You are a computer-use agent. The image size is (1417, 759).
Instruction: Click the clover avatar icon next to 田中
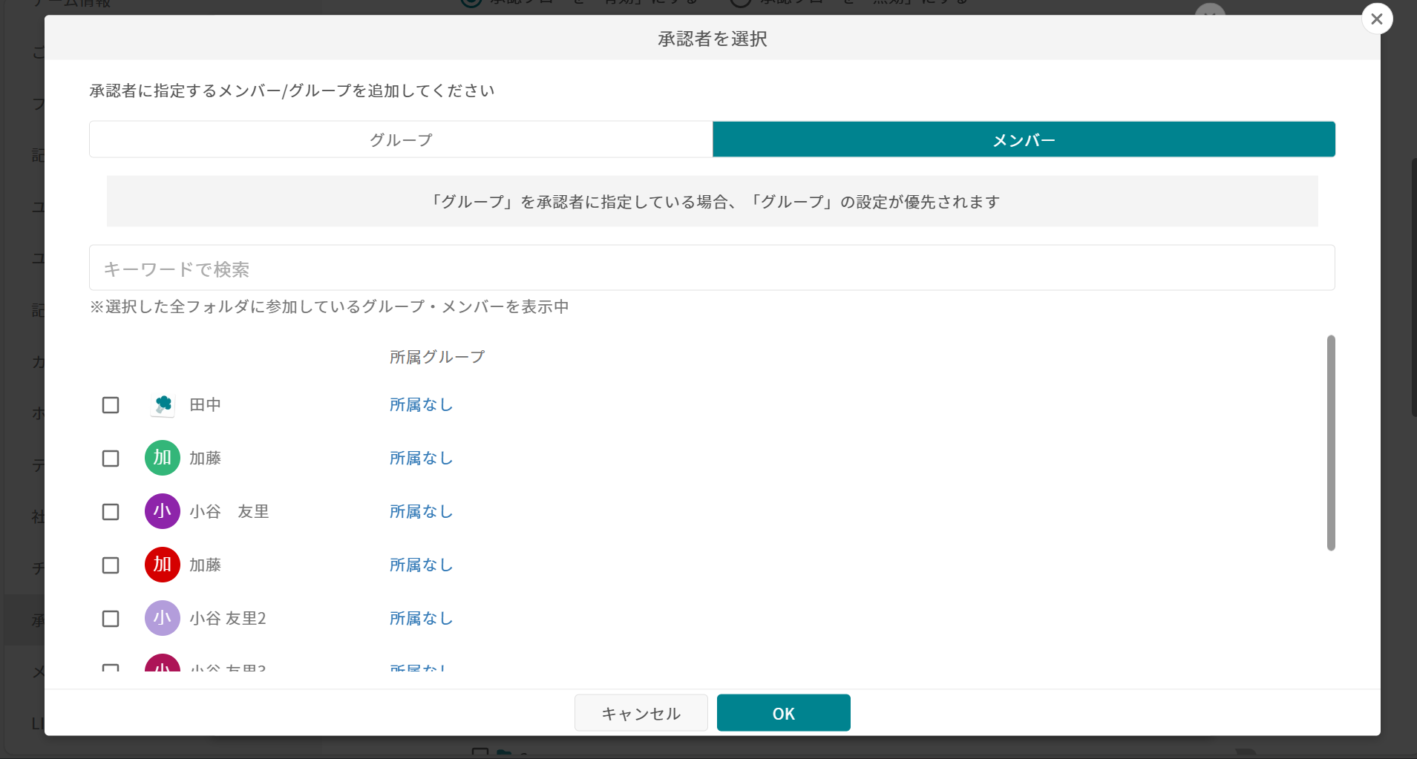(x=161, y=404)
